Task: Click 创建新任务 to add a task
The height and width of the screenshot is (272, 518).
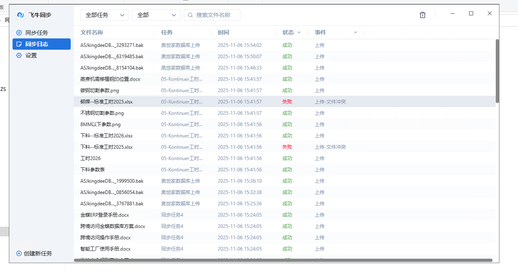Action: click(x=38, y=253)
